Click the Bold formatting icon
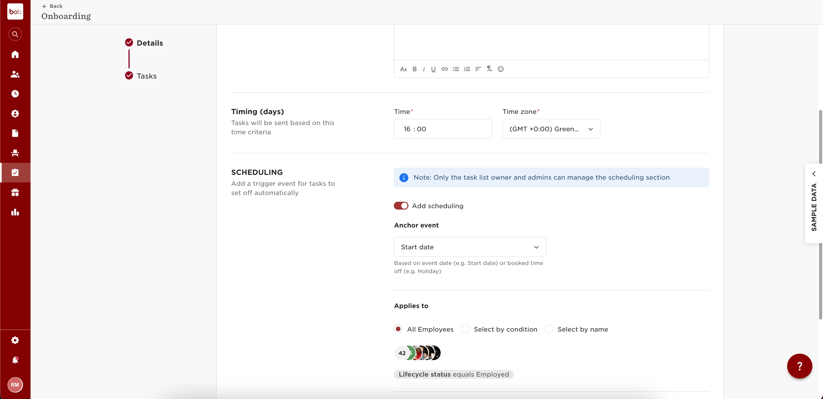The width and height of the screenshot is (823, 399). pyautogui.click(x=414, y=69)
